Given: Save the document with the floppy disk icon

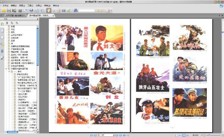Looking at the screenshot, I should (x=9, y=10).
